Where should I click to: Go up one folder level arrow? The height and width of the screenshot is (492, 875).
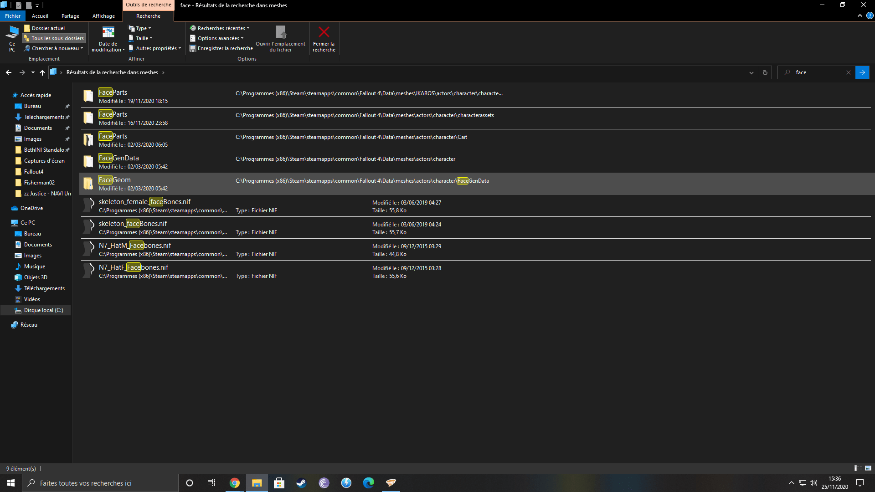(42, 72)
